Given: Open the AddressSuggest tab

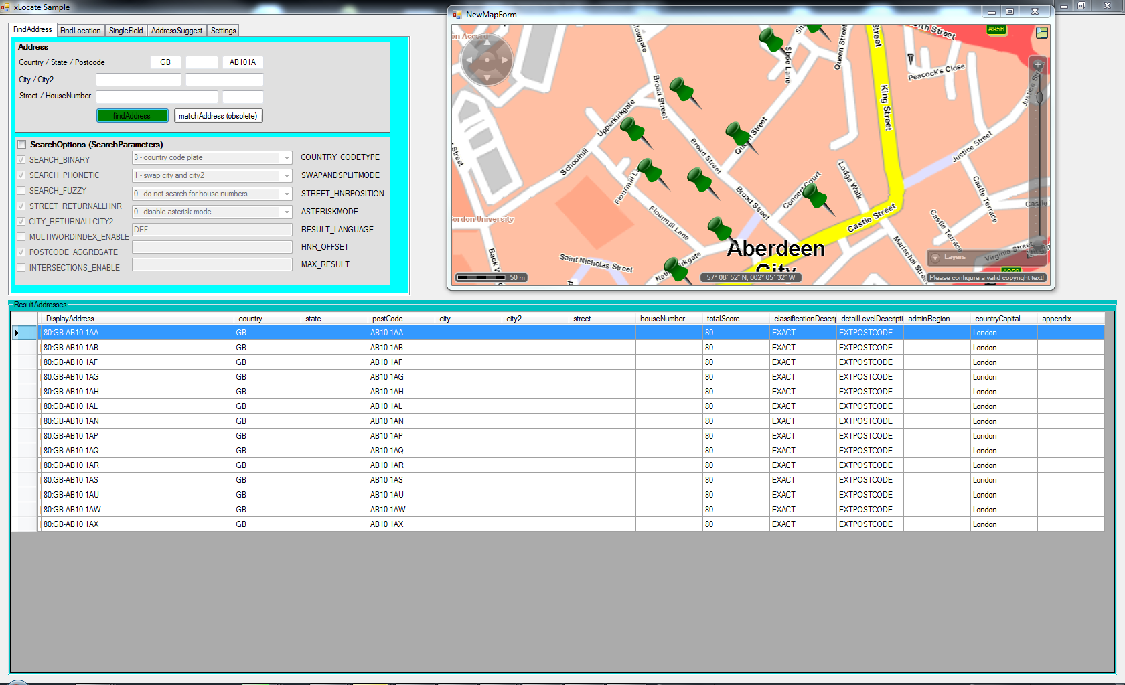Looking at the screenshot, I should tap(176, 31).
